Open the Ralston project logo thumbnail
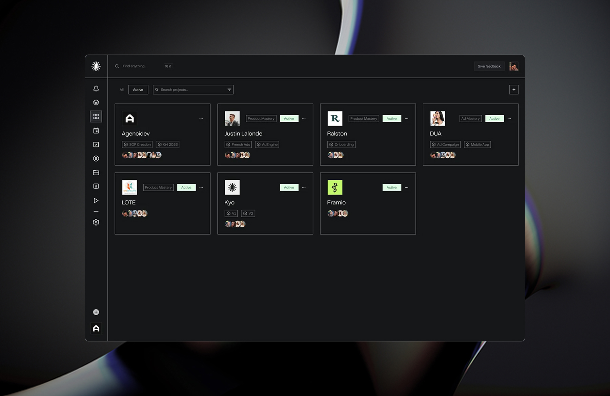610x396 pixels. tap(335, 118)
